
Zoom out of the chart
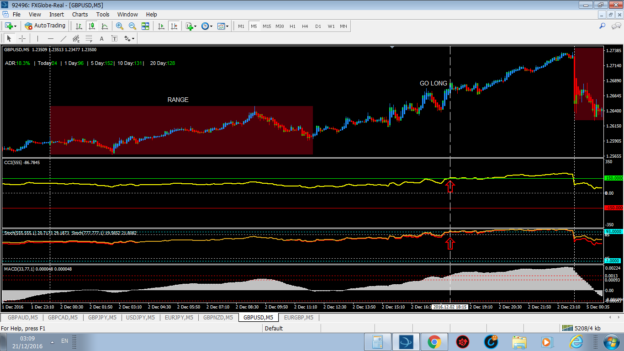click(x=132, y=26)
